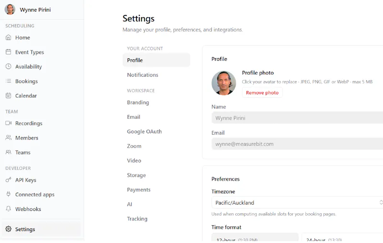Select 24-hour time format
This screenshot has height=243, width=383.
pos(342,238)
